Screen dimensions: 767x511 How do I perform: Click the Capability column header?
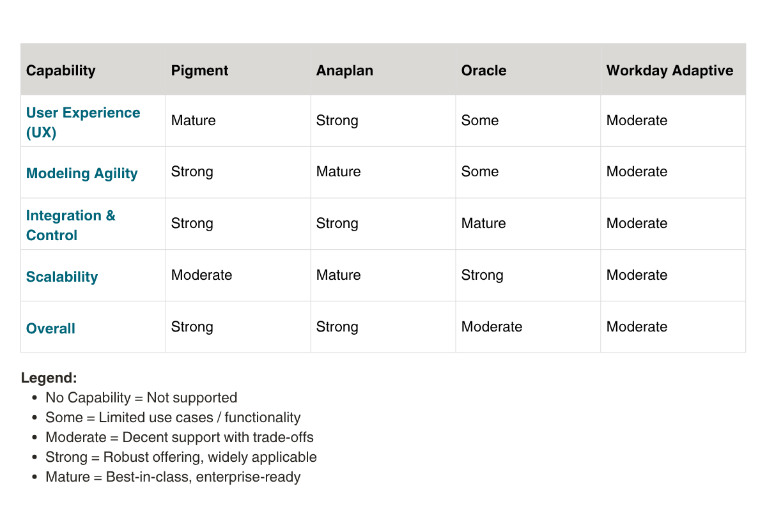pyautogui.click(x=61, y=70)
